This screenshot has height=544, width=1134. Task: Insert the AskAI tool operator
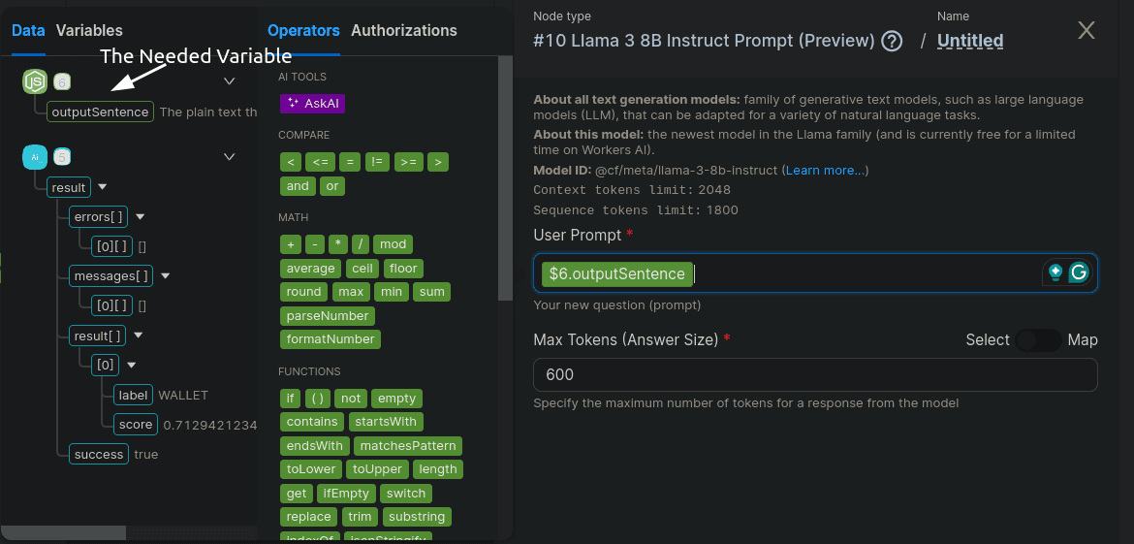click(x=312, y=103)
